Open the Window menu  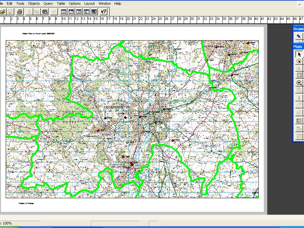click(x=104, y=3)
